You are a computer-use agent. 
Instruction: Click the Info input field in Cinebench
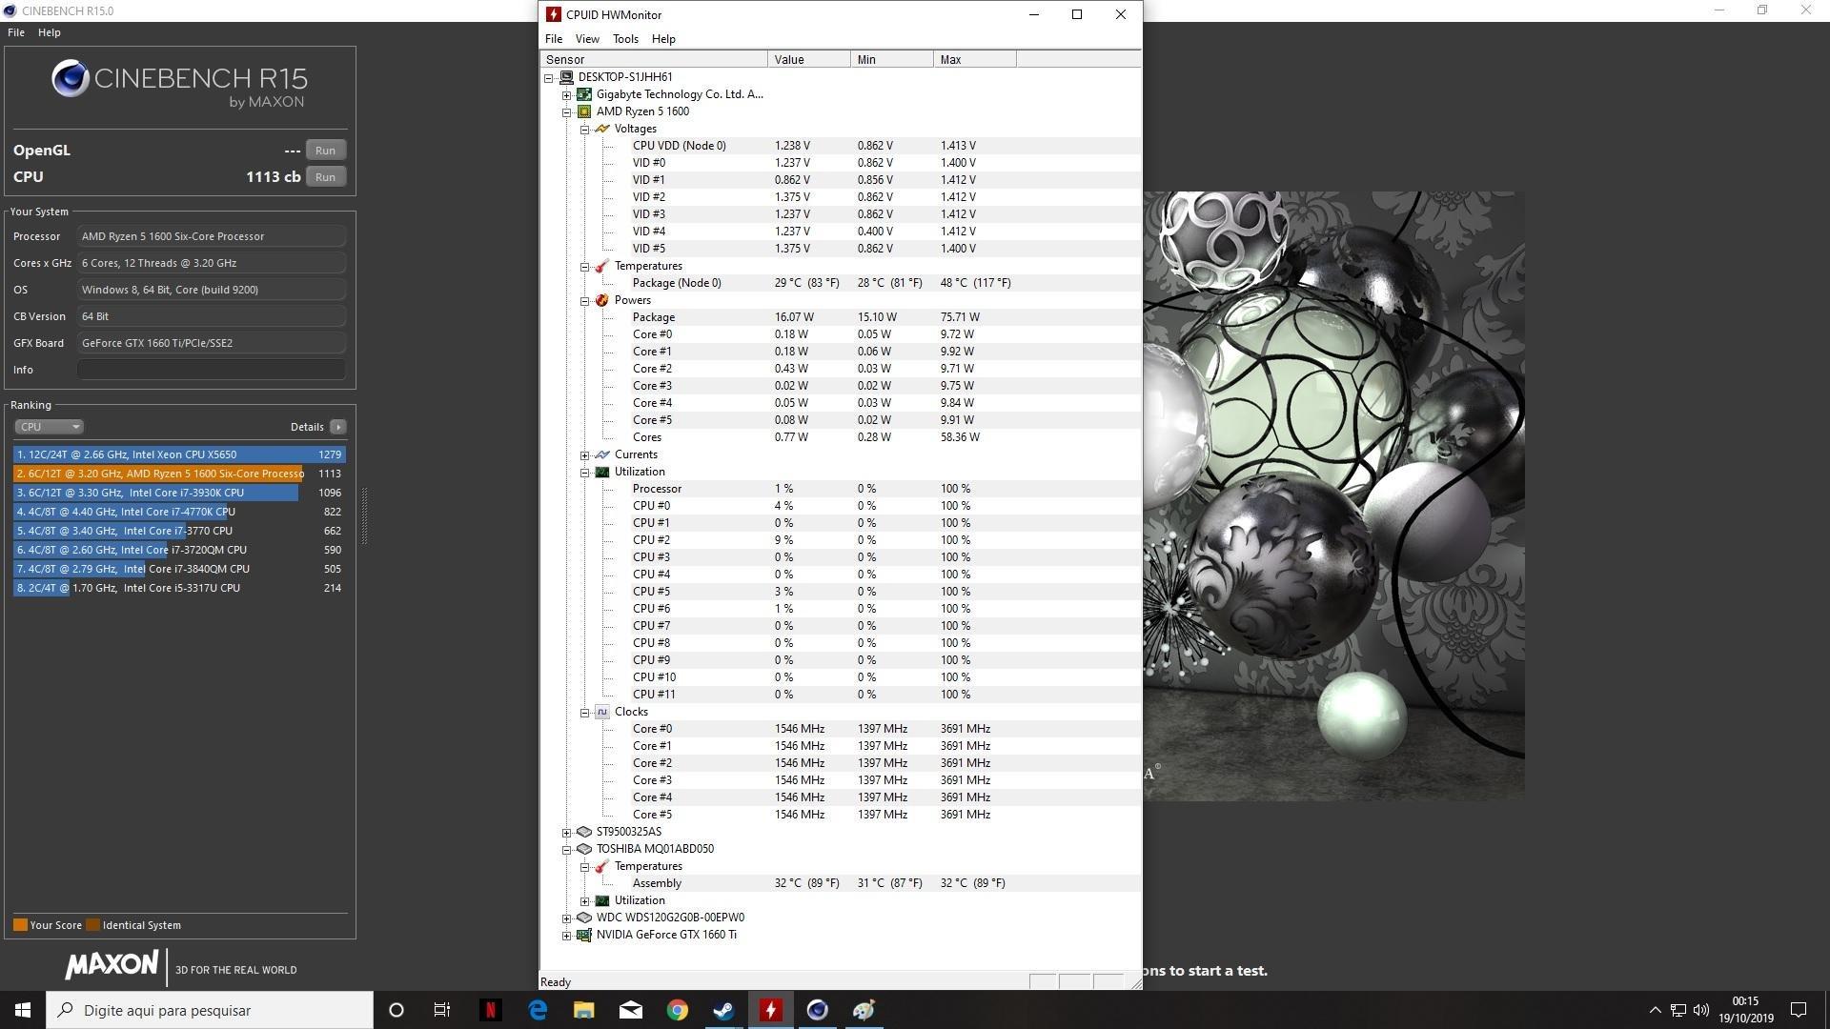(212, 370)
